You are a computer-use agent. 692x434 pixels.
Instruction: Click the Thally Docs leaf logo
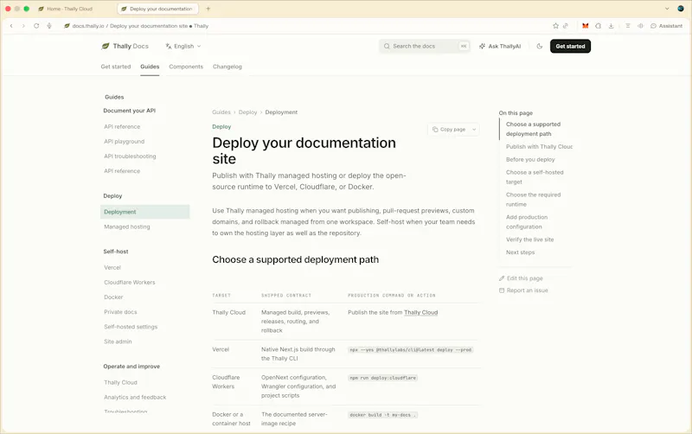pos(105,46)
